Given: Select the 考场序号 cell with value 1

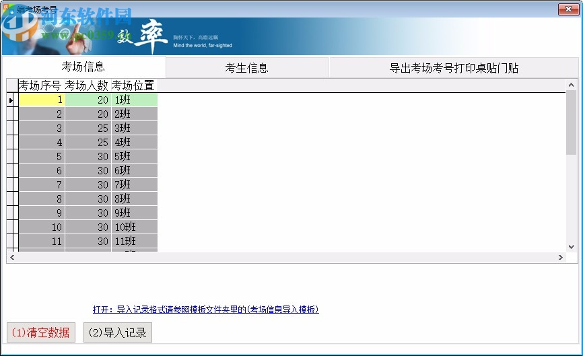Looking at the screenshot, I should [42, 100].
